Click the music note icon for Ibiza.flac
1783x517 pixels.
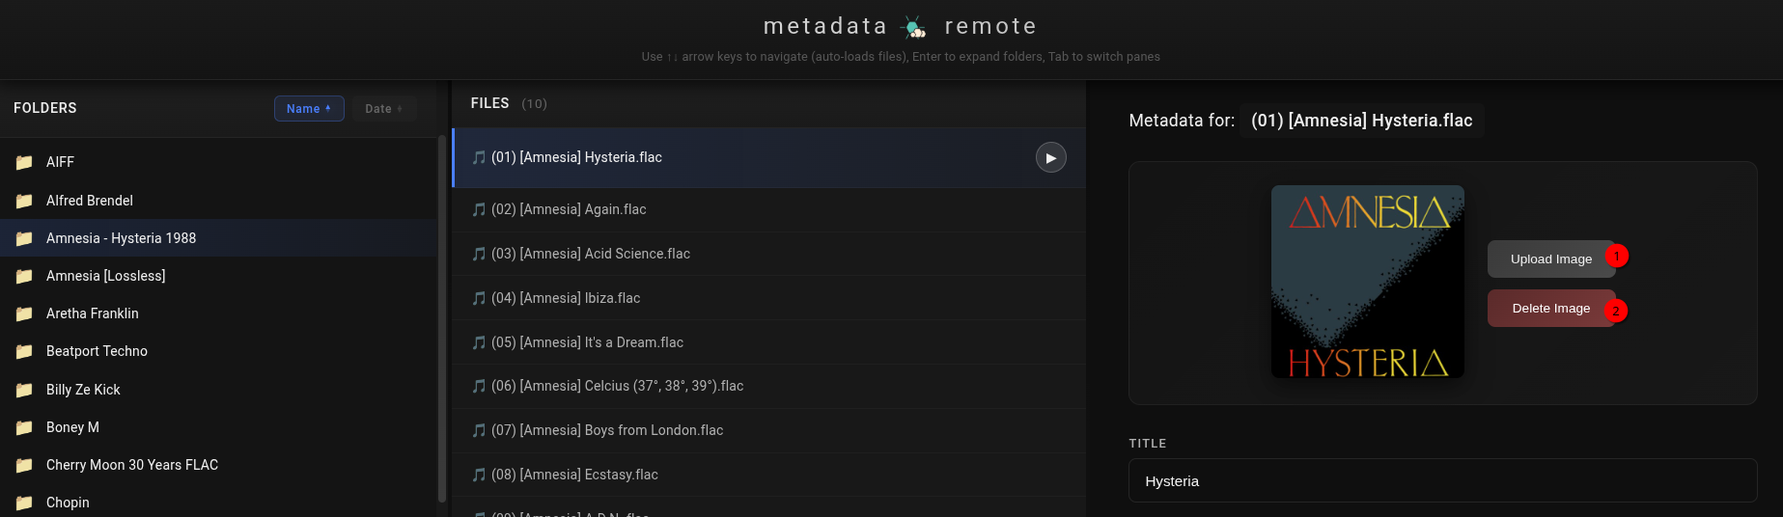(479, 298)
